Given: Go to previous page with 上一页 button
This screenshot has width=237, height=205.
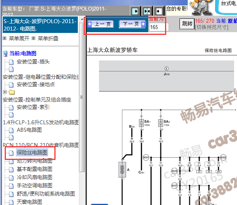Looking at the screenshot, I should (101, 24).
